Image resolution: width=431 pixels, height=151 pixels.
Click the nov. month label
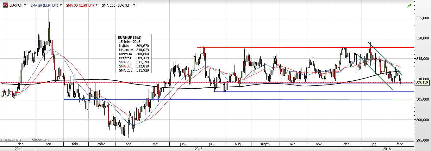point(319,144)
